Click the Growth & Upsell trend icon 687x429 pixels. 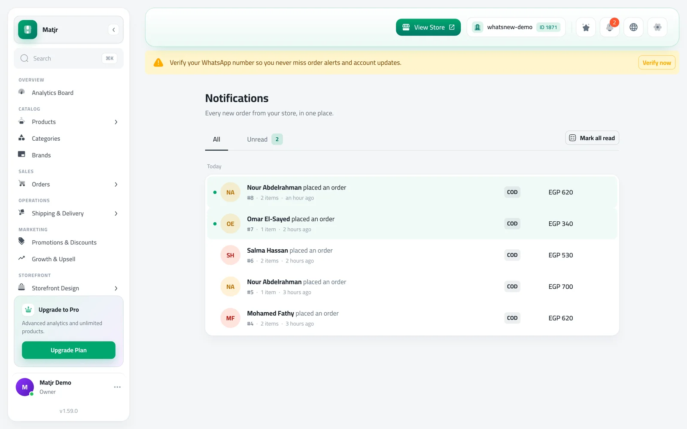(21, 258)
